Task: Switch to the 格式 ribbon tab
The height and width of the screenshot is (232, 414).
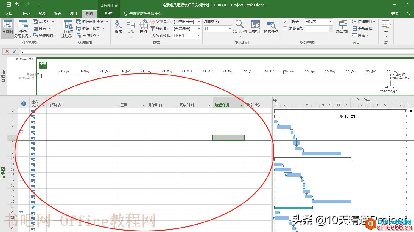Action: pos(109,14)
